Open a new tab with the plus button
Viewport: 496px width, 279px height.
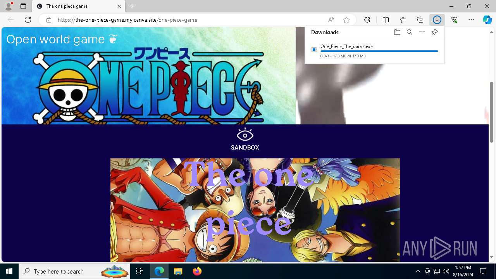(132, 6)
